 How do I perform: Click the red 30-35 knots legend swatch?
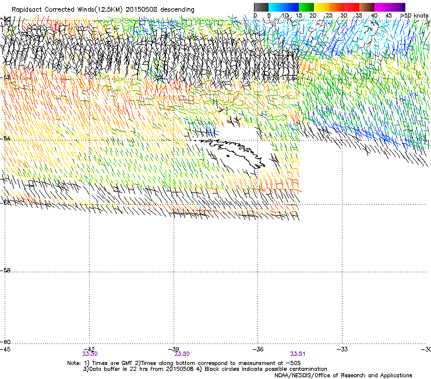coord(352,7)
